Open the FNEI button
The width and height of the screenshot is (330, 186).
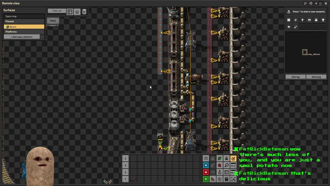click(x=53, y=21)
